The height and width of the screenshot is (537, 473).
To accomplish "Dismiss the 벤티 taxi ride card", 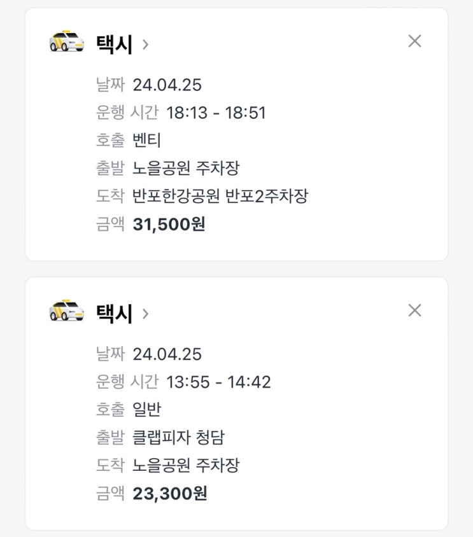I will pos(414,41).
